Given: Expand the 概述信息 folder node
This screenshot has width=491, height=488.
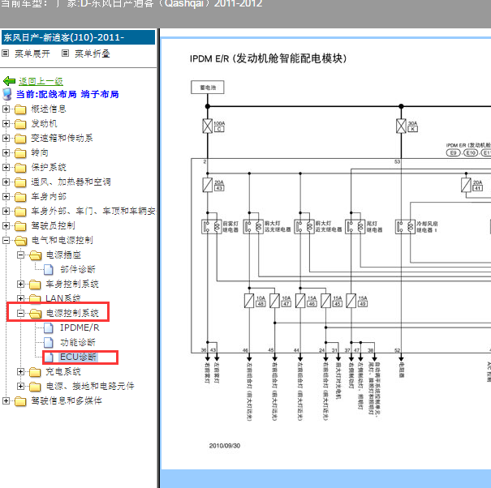Looking at the screenshot, I should [x=6, y=109].
